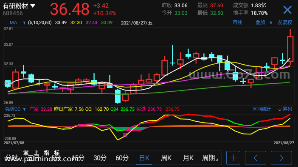Viewport: 298px width, 167px height.
Task: Click the last red candlestick on chart
Action: (x=290, y=49)
